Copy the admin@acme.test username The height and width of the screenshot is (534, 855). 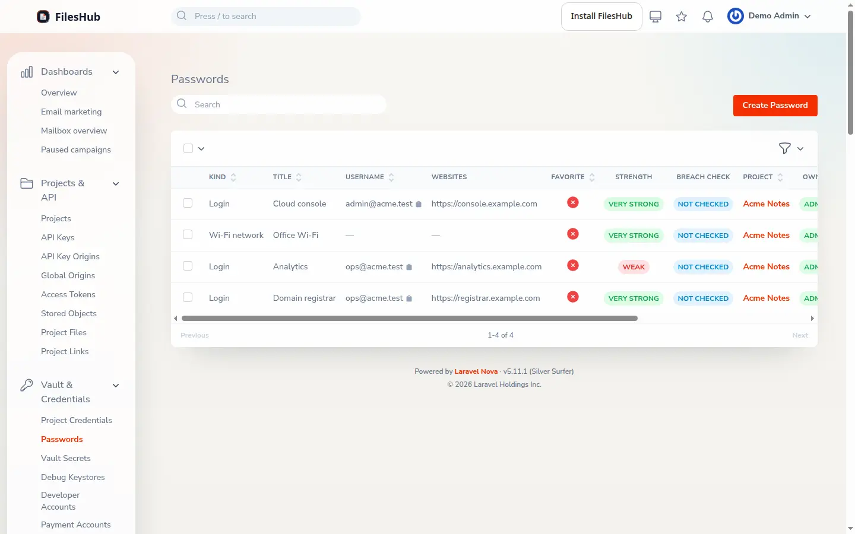(419, 204)
